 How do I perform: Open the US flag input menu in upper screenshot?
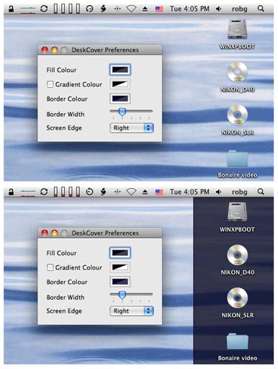159,9
